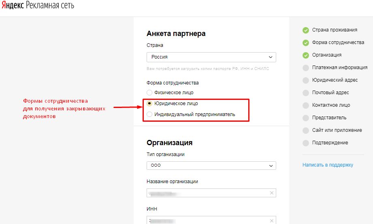Choose Индивидуальный предприниматель radio option
Image resolution: width=373 pixels, height=224 pixels.
(x=149, y=114)
